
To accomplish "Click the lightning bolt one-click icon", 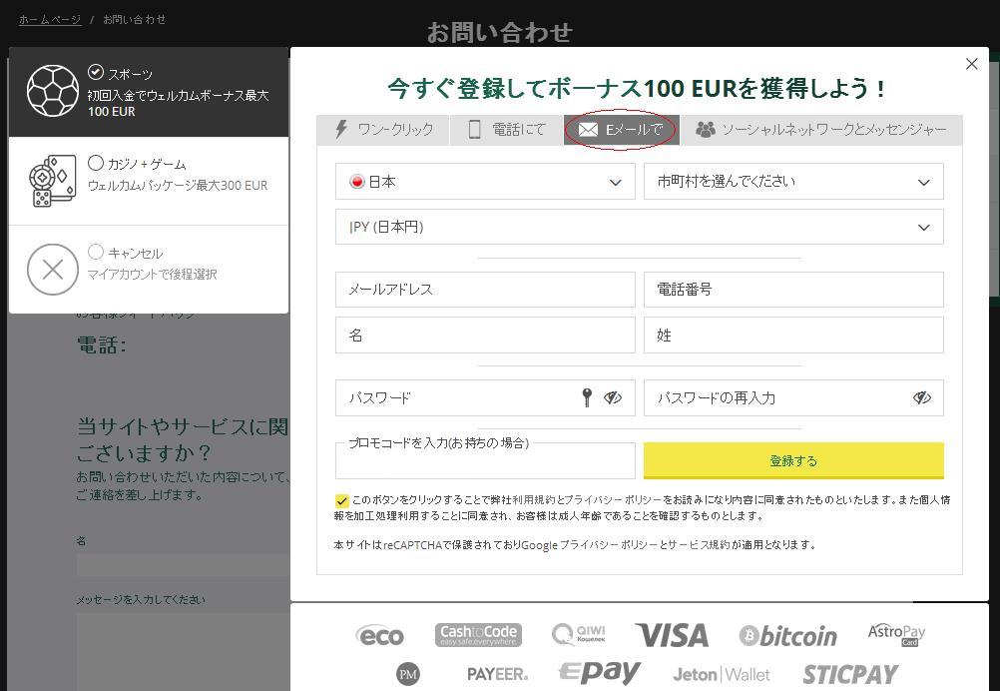I will [341, 130].
